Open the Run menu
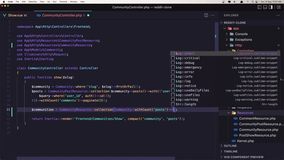The width and height of the screenshot is (284, 160). pos(55,2)
